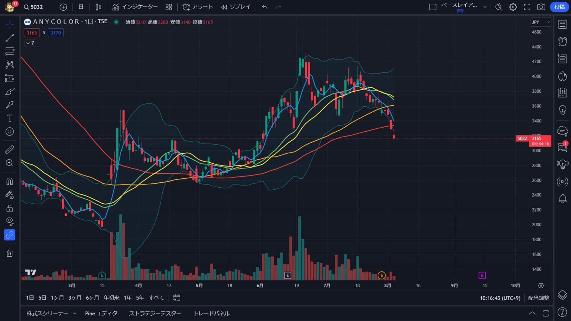Collapse the indicator legend showing 7
The width and height of the screenshot is (571, 321).
30,43
